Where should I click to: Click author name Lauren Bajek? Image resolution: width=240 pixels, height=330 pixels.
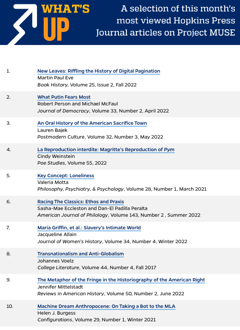tap(52, 130)
